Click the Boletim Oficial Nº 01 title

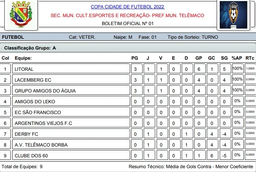127,24
